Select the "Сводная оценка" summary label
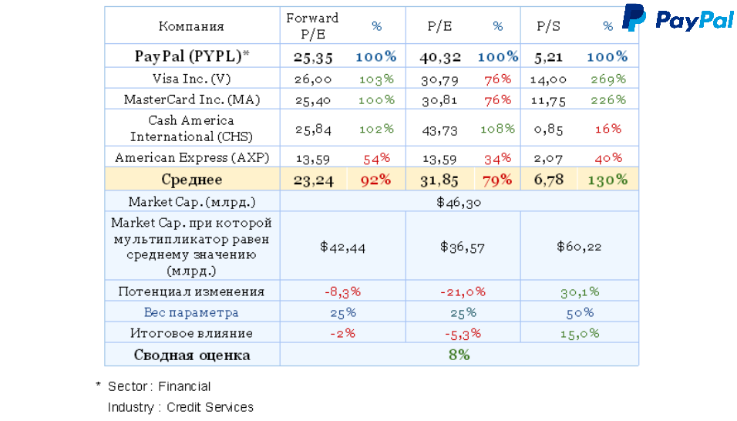 pyautogui.click(x=192, y=355)
